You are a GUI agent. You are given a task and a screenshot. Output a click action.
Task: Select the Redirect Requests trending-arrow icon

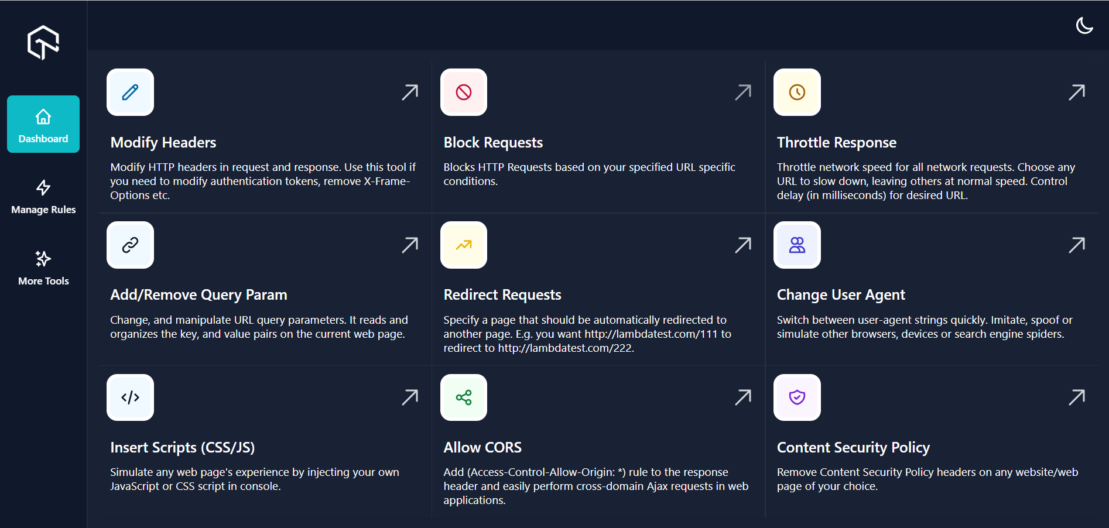[x=463, y=245]
